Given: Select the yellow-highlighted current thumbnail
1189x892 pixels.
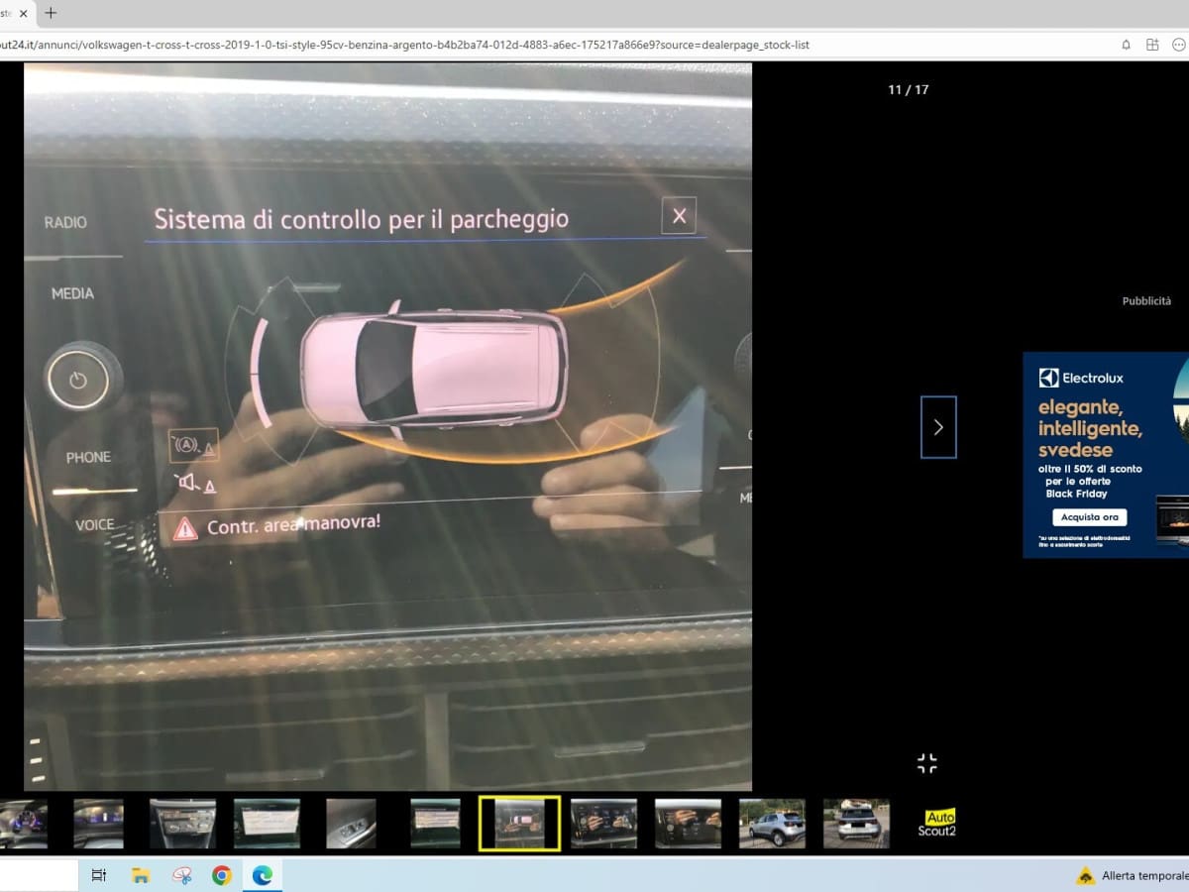Looking at the screenshot, I should [519, 824].
